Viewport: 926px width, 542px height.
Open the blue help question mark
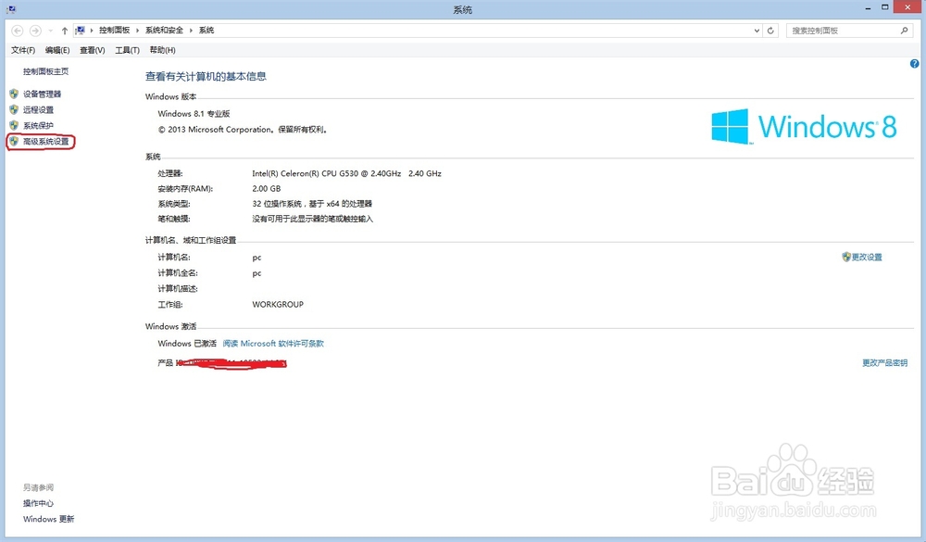coord(914,64)
